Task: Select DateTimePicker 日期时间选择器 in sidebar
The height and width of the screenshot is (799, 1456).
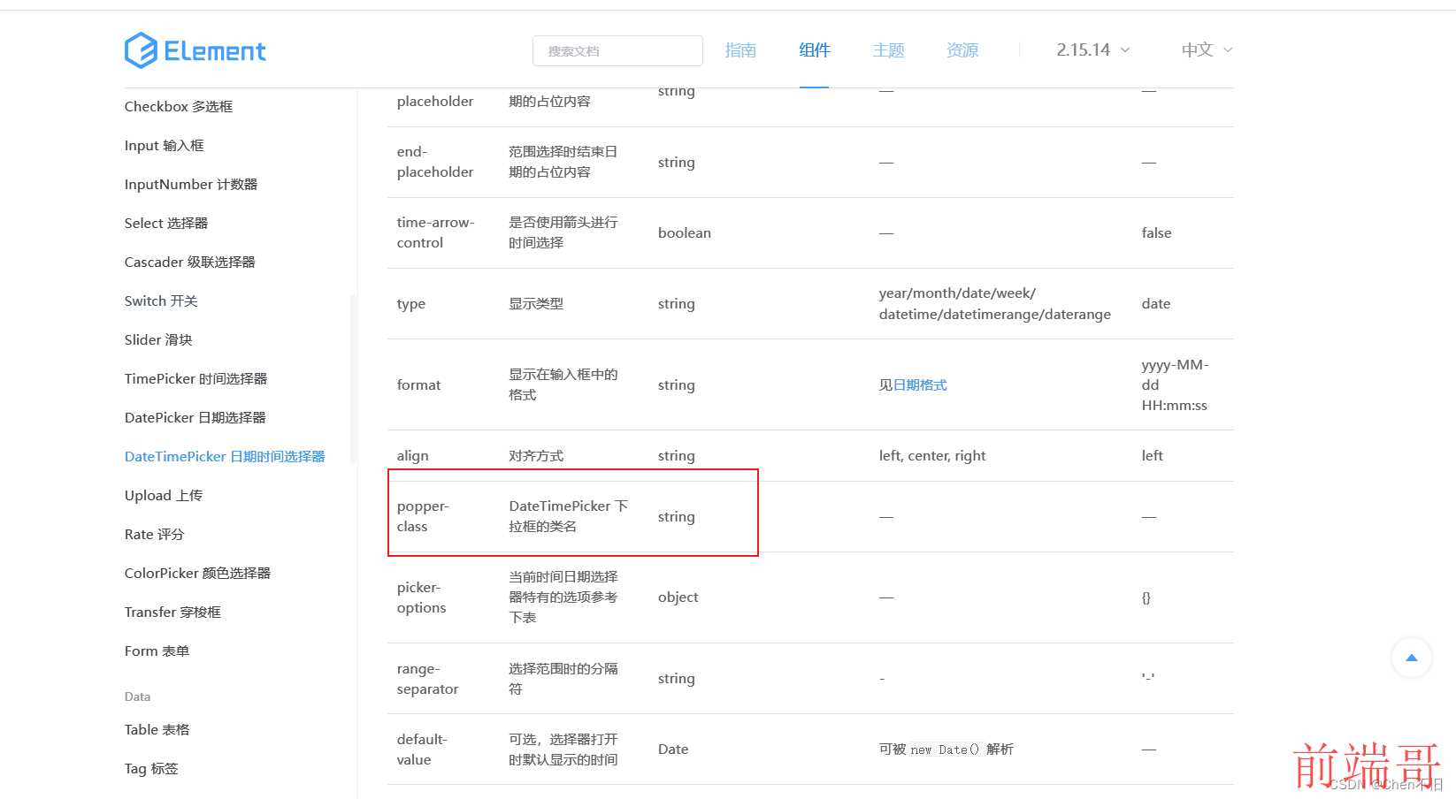Action: [x=225, y=456]
